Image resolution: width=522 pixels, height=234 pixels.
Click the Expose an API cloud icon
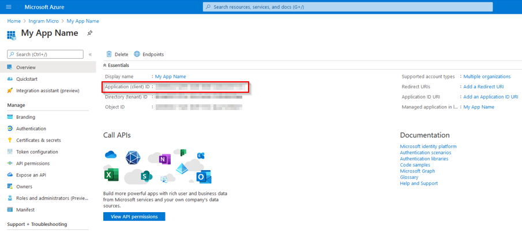click(x=10, y=175)
